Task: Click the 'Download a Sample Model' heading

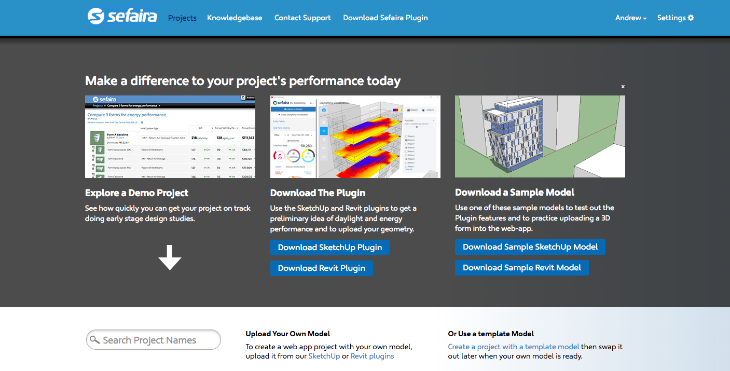Action: [x=515, y=193]
